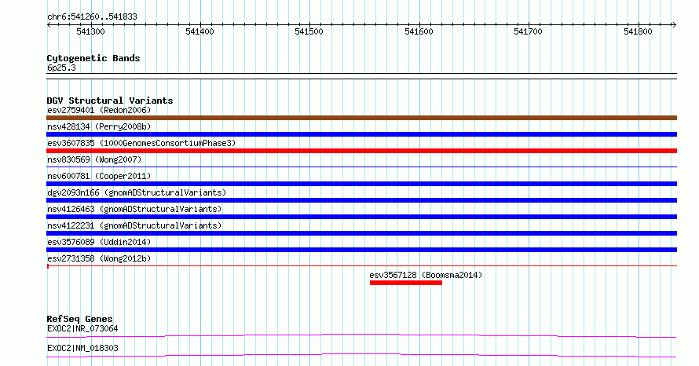Click ruler position 541600
The image size is (699, 366).
[419, 31]
